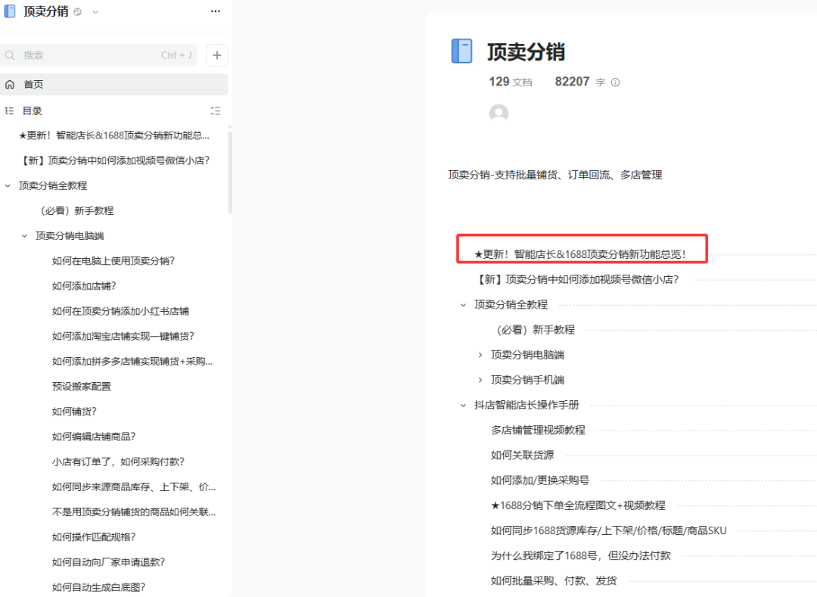Image resolution: width=817 pixels, height=597 pixels.
Task: Open 如何操作匹配规格? in sidebar
Action: (x=94, y=537)
